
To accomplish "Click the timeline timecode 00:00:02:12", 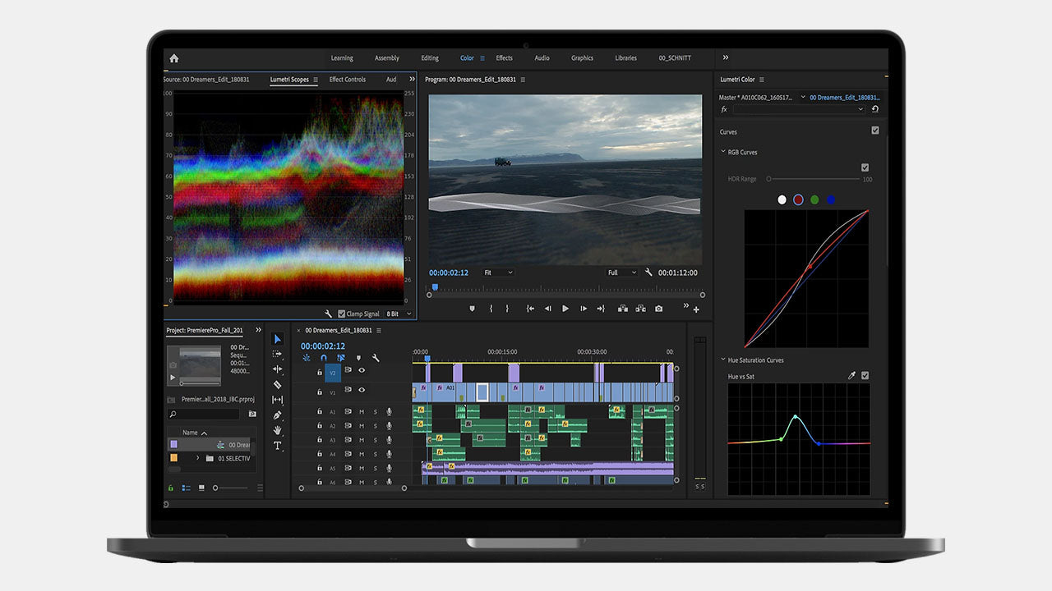I will [x=323, y=346].
